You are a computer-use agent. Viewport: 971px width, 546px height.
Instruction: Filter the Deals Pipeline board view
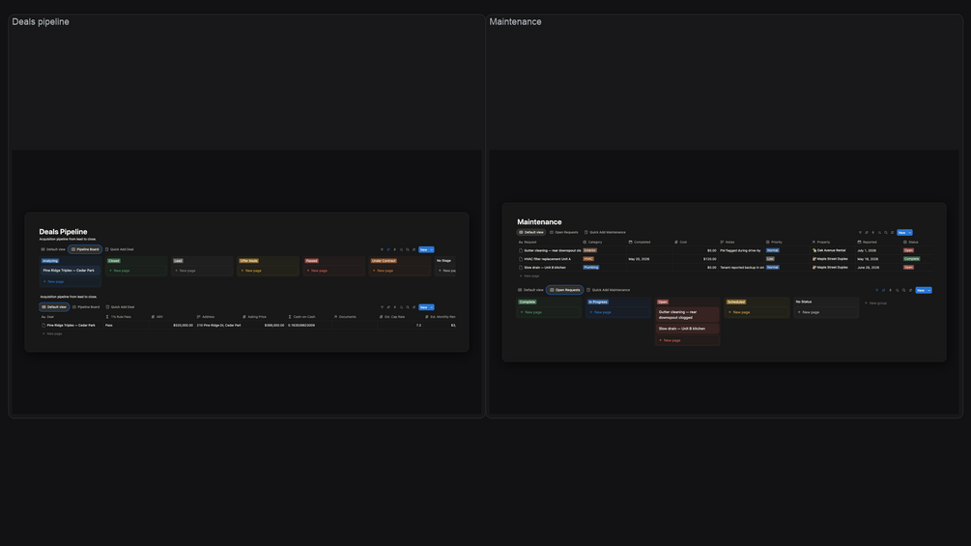382,249
